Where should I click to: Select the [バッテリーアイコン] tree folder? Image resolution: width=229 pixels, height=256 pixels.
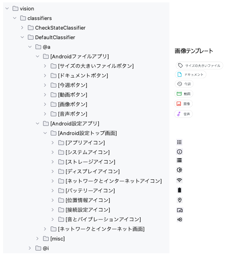[87, 191]
